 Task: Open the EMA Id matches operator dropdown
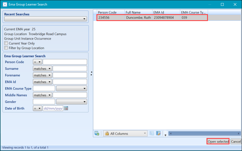[42, 82]
